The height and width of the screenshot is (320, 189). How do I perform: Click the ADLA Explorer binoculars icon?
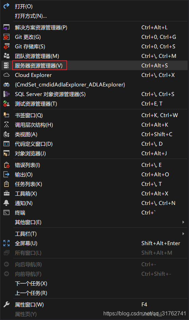[x=6, y=85]
